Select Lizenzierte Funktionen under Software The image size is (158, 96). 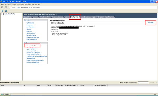pos(32,46)
